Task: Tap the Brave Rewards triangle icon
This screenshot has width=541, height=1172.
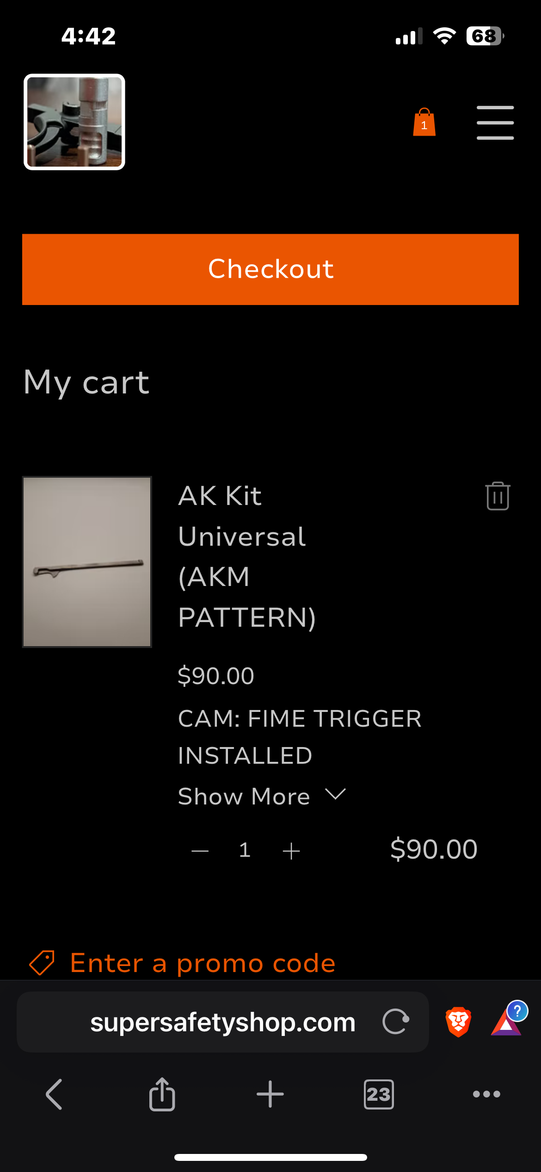Action: click(507, 1022)
